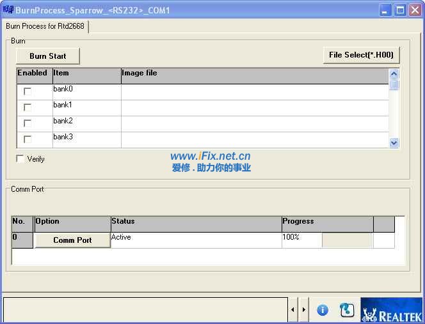The height and width of the screenshot is (324, 425).
Task: Enable the bank0 checkbox
Action: 28,91
